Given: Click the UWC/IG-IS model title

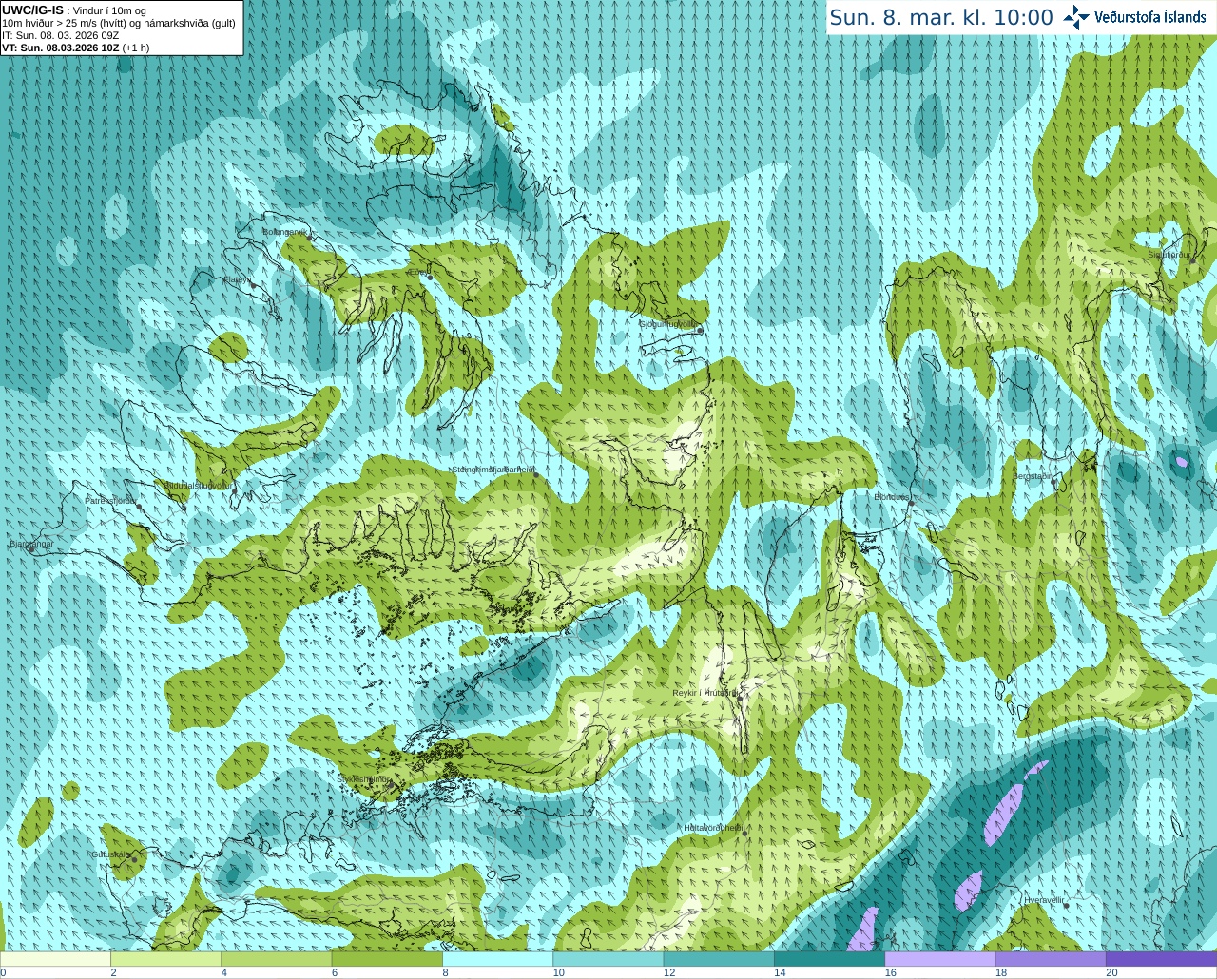Looking at the screenshot, I should pos(32,10).
